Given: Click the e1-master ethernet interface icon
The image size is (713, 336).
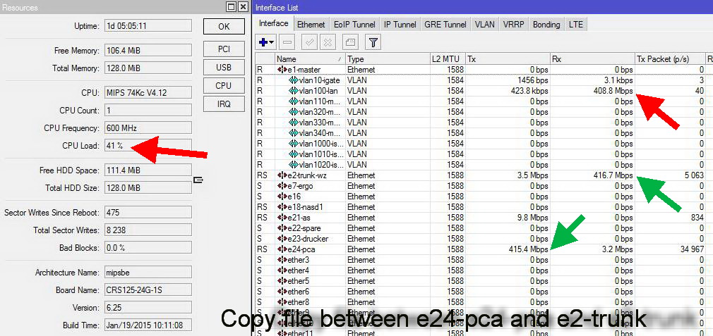Looking at the screenshot, I should coord(282,70).
